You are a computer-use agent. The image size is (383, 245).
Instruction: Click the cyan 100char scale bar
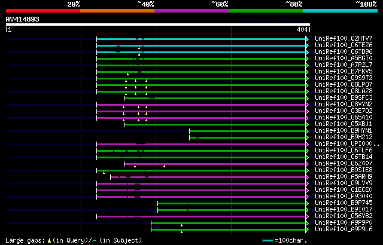268,241
